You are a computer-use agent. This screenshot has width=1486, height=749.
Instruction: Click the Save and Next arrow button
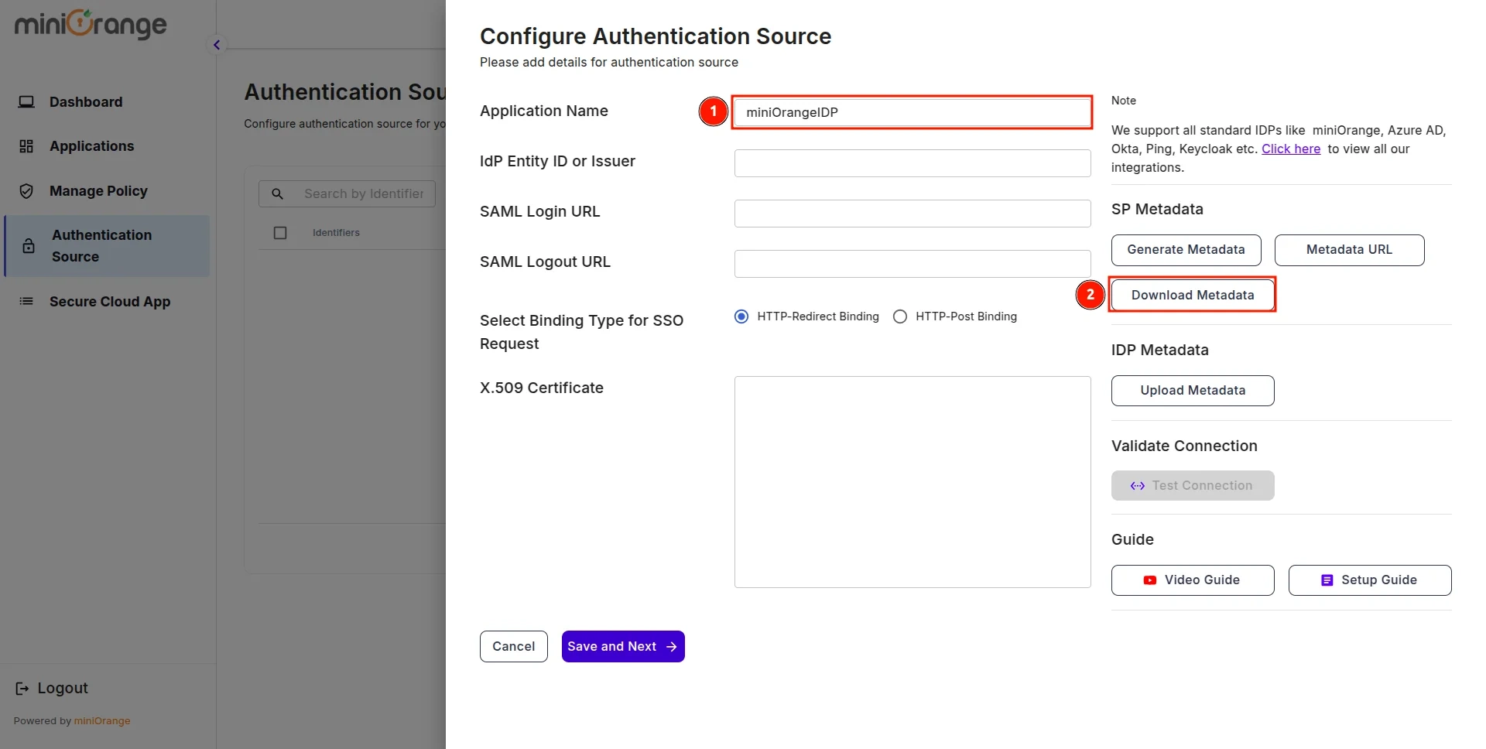(x=622, y=646)
